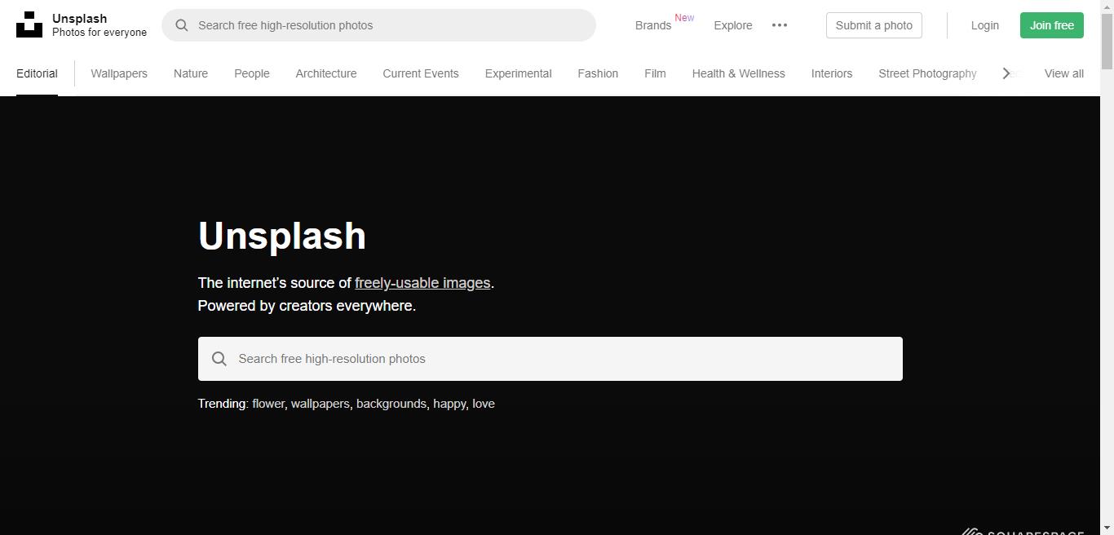Click View all categories link

[1064, 73]
